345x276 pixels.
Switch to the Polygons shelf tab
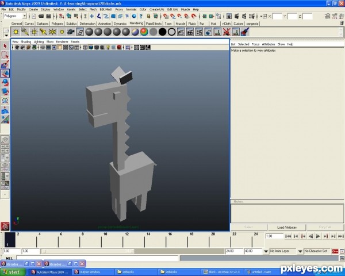point(57,24)
